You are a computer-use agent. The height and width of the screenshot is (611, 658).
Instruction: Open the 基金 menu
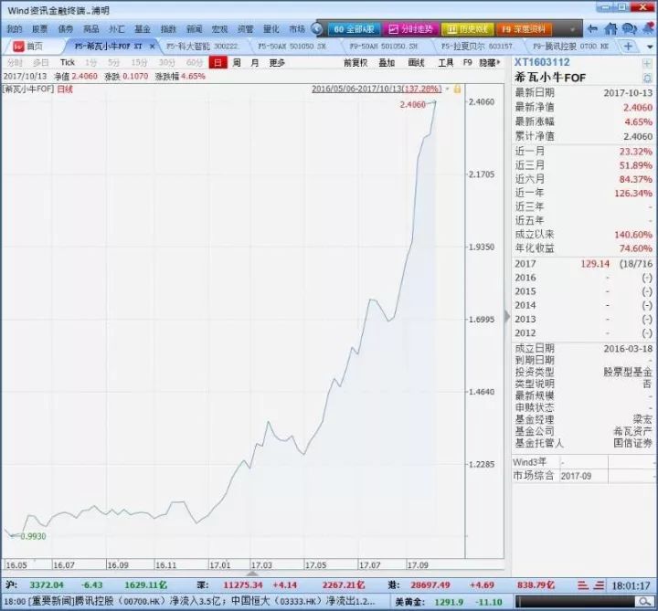143,29
